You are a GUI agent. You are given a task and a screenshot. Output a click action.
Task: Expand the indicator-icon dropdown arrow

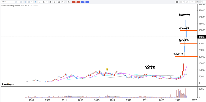pos(47,2)
